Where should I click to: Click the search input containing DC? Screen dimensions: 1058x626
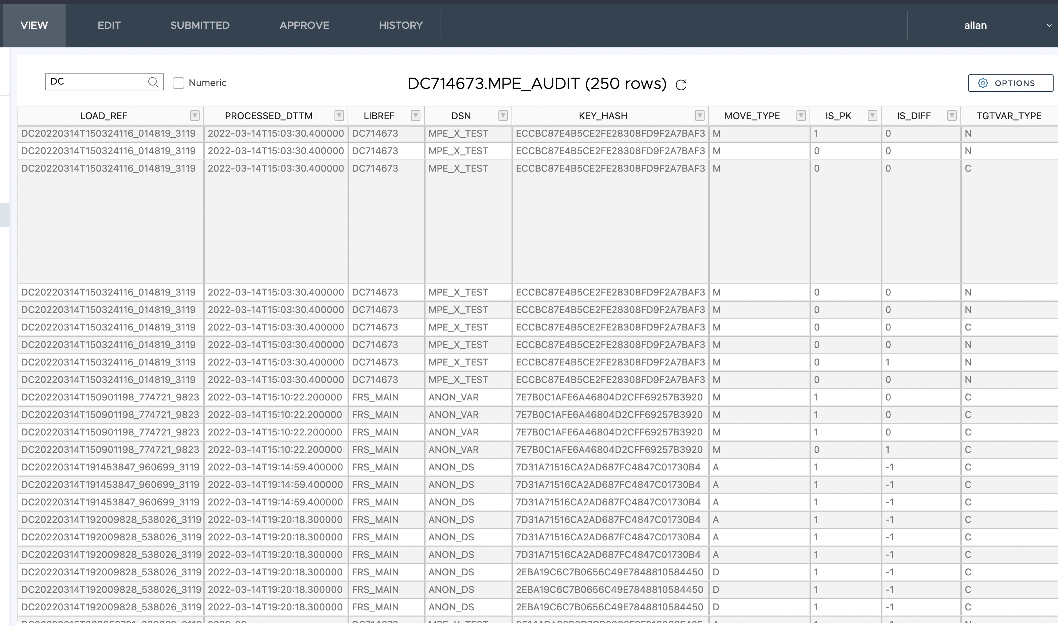click(97, 81)
